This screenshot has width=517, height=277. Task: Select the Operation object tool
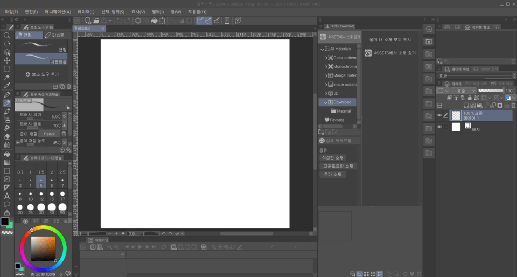click(x=6, y=52)
